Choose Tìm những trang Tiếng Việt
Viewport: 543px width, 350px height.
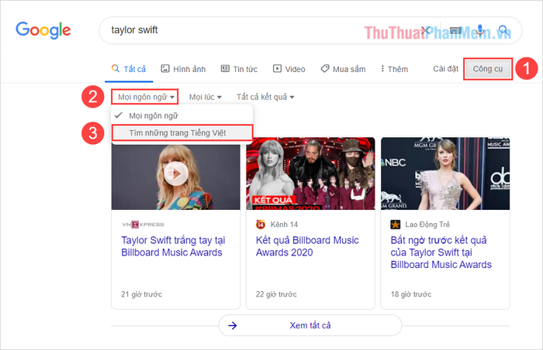coord(182,133)
